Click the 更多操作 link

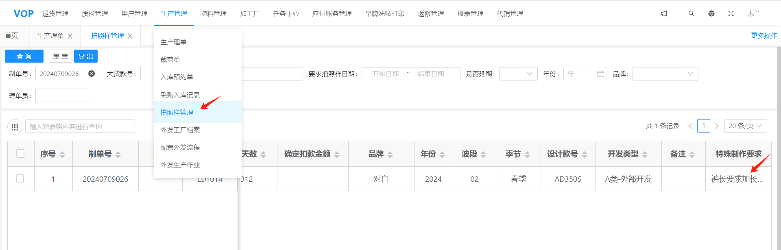764,36
